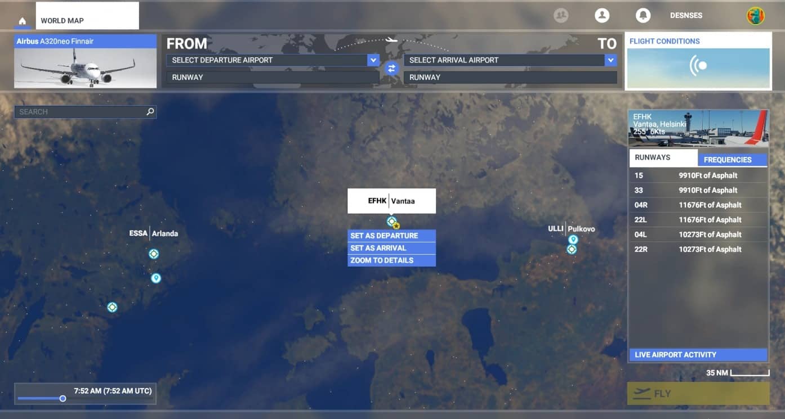Select the ULLI Pulkovo airport marker

pos(572,249)
